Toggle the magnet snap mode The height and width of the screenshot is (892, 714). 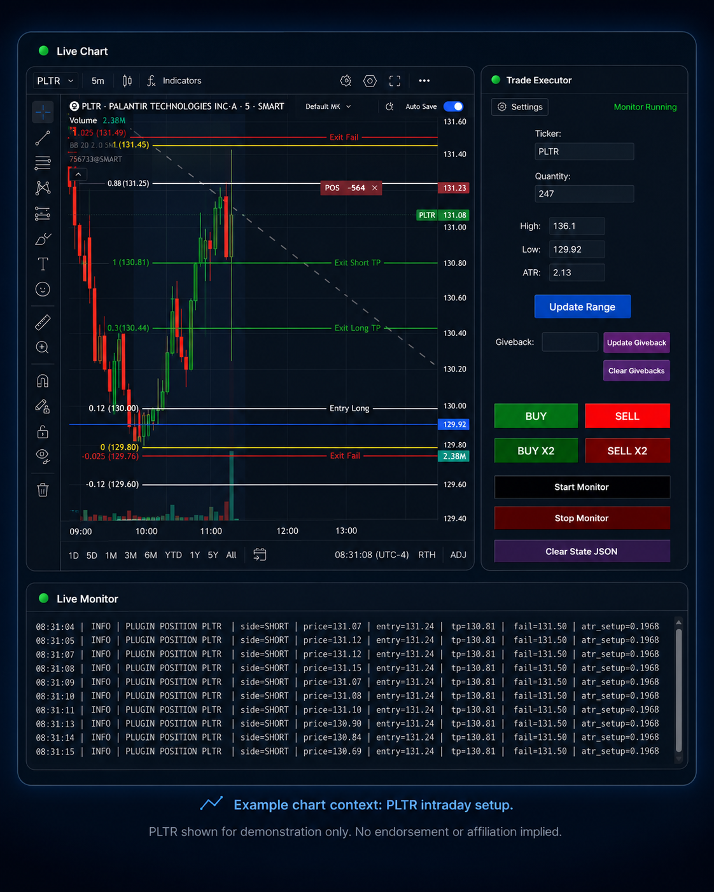(x=43, y=381)
